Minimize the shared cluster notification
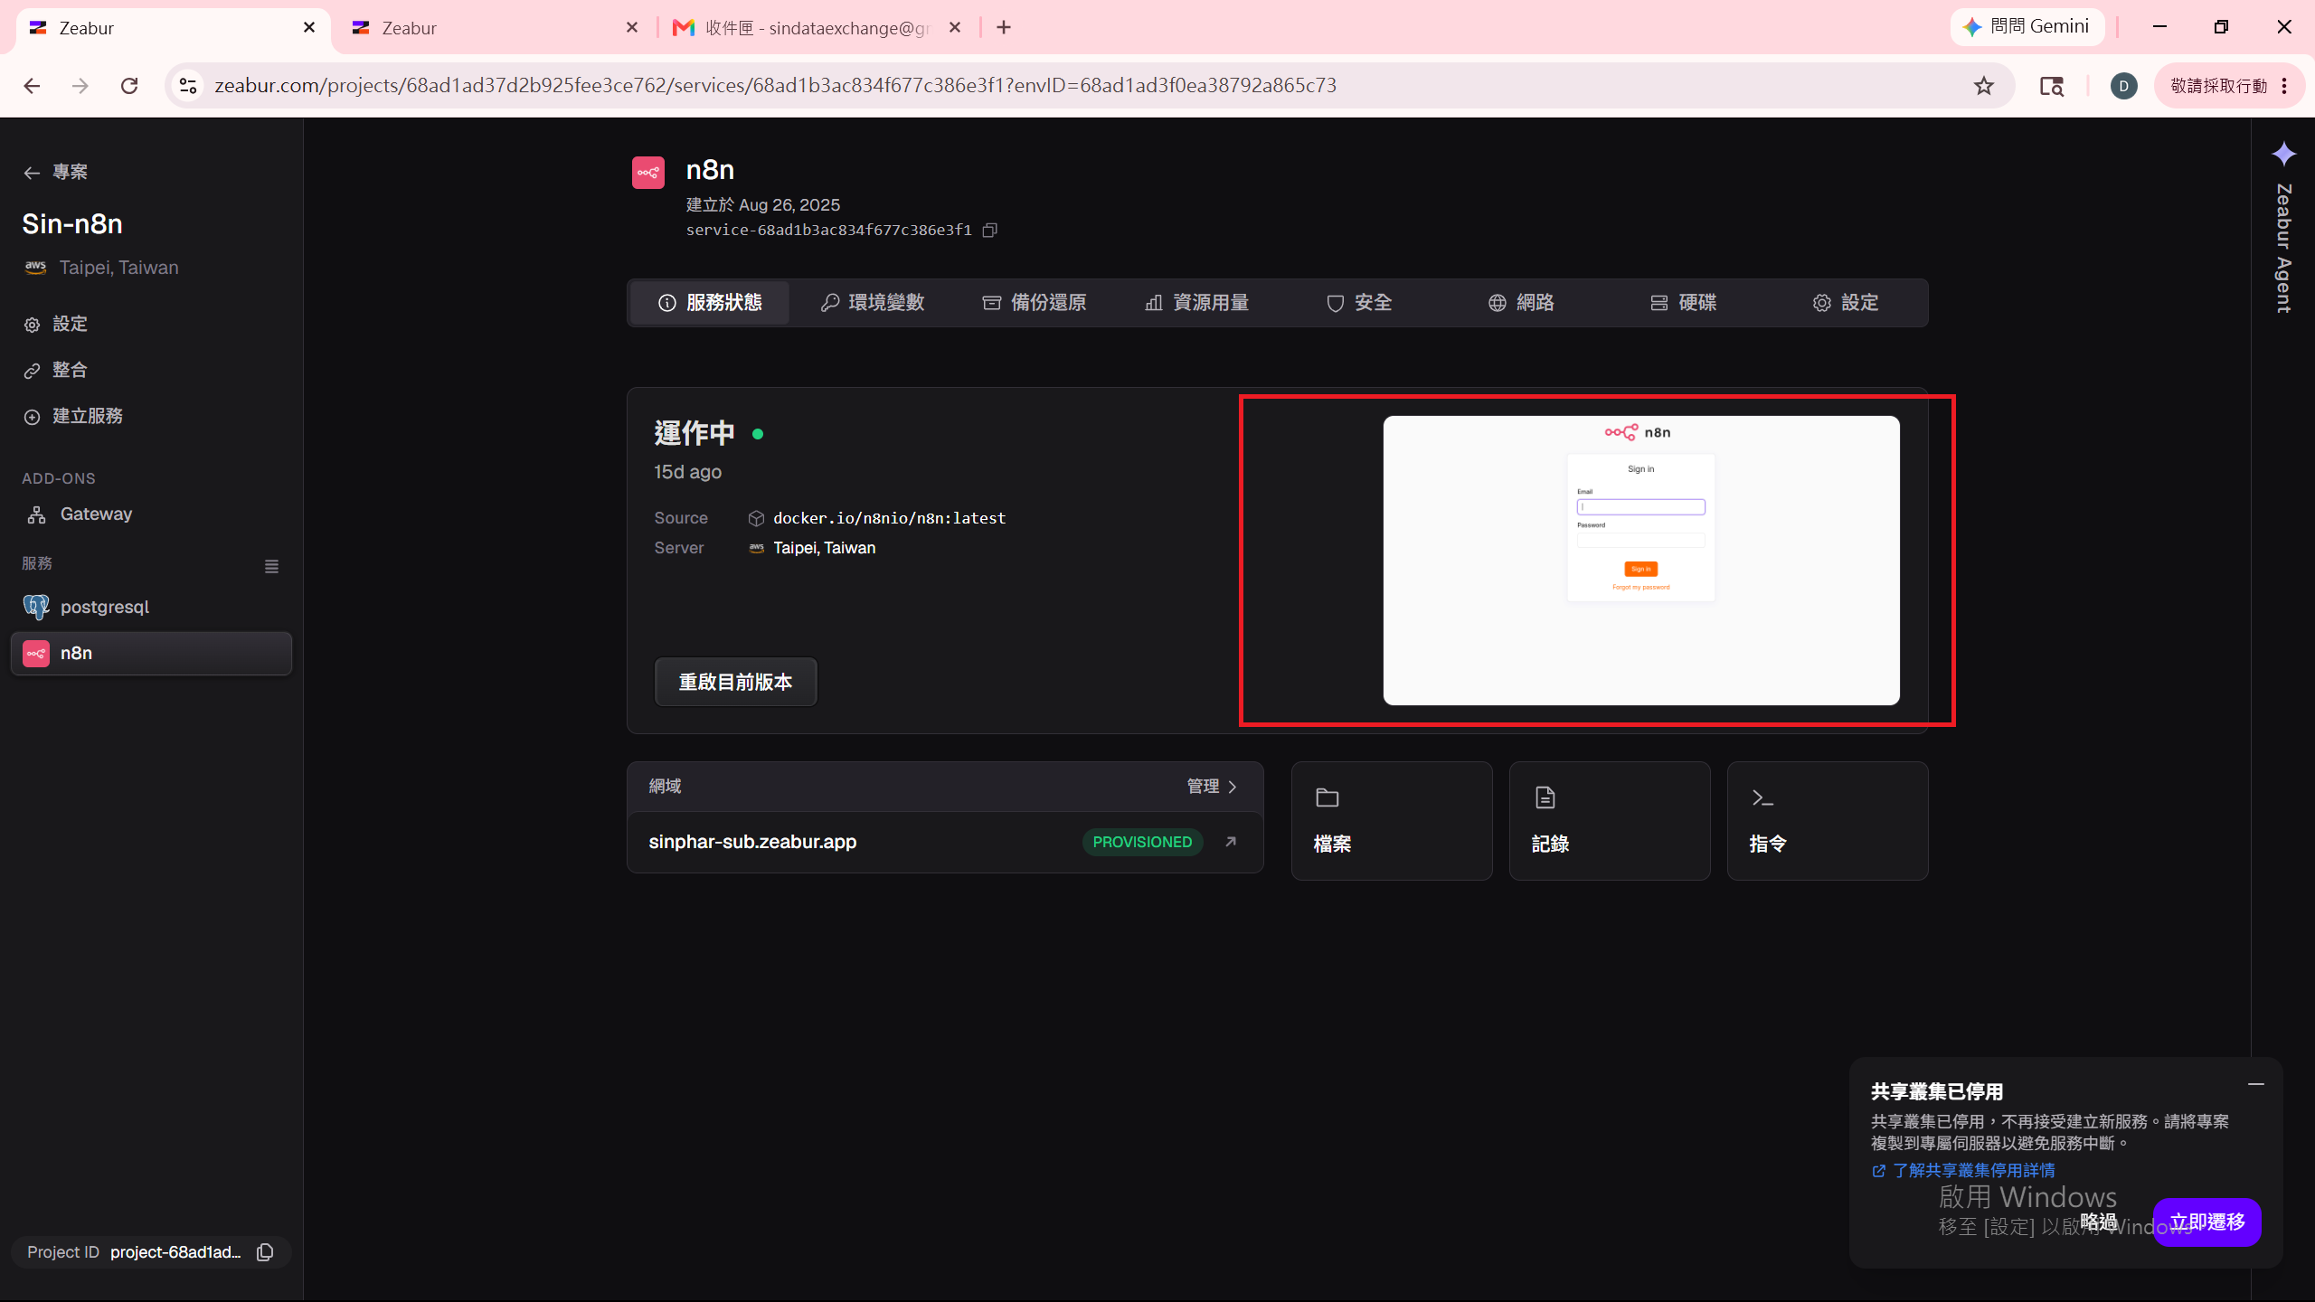2315x1302 pixels. pyautogui.click(x=2256, y=1084)
